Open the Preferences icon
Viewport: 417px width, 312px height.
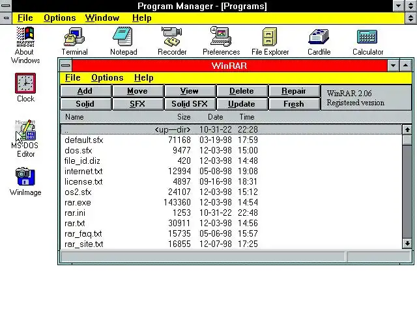tap(222, 41)
